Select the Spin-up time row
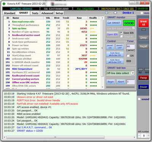The width and height of the screenshot is (152, 142). 52,28
